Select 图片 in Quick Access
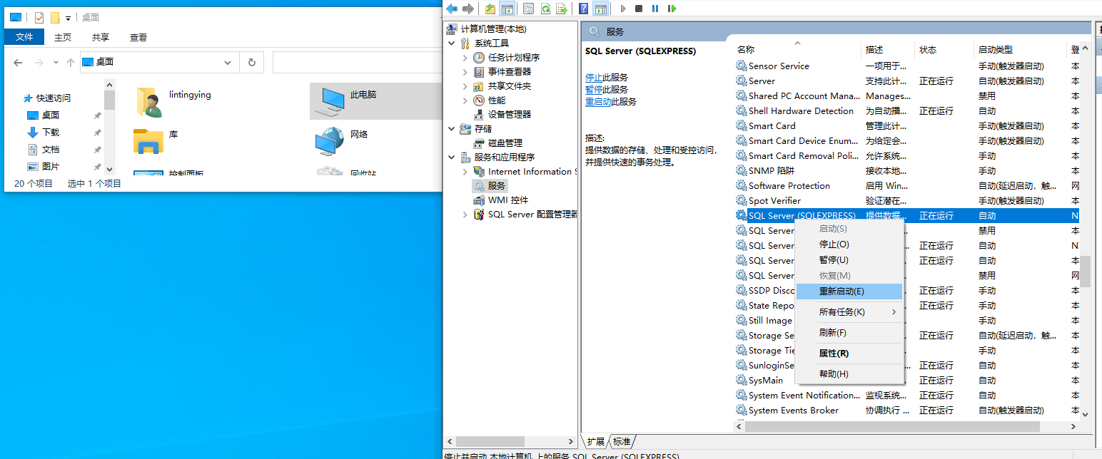The width and height of the screenshot is (1102, 459). coord(51,167)
